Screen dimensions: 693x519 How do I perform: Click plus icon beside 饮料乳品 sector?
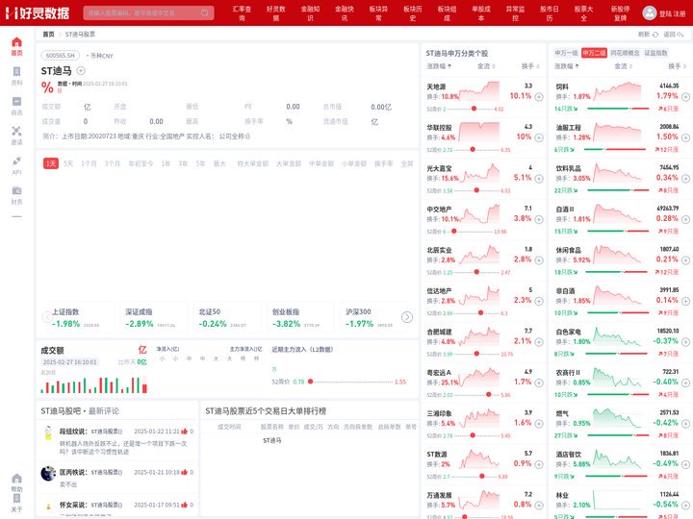685,179
